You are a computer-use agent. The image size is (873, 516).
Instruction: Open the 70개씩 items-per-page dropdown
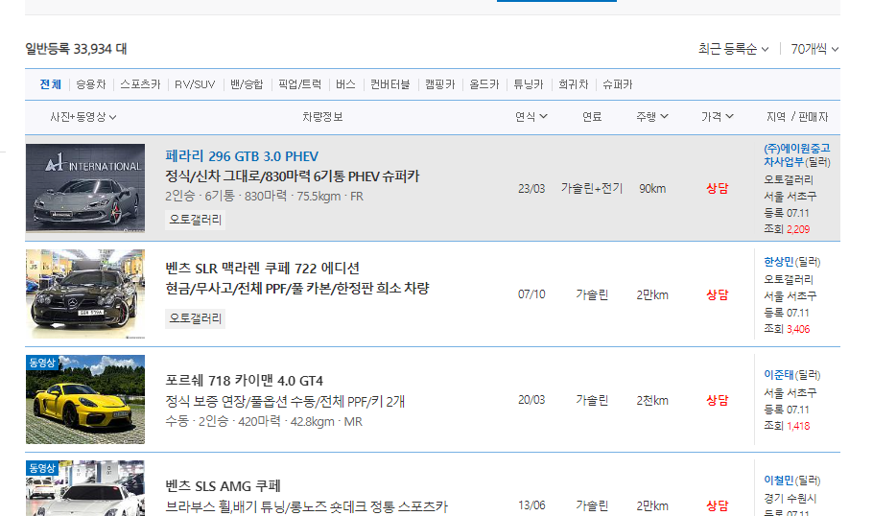tap(814, 49)
